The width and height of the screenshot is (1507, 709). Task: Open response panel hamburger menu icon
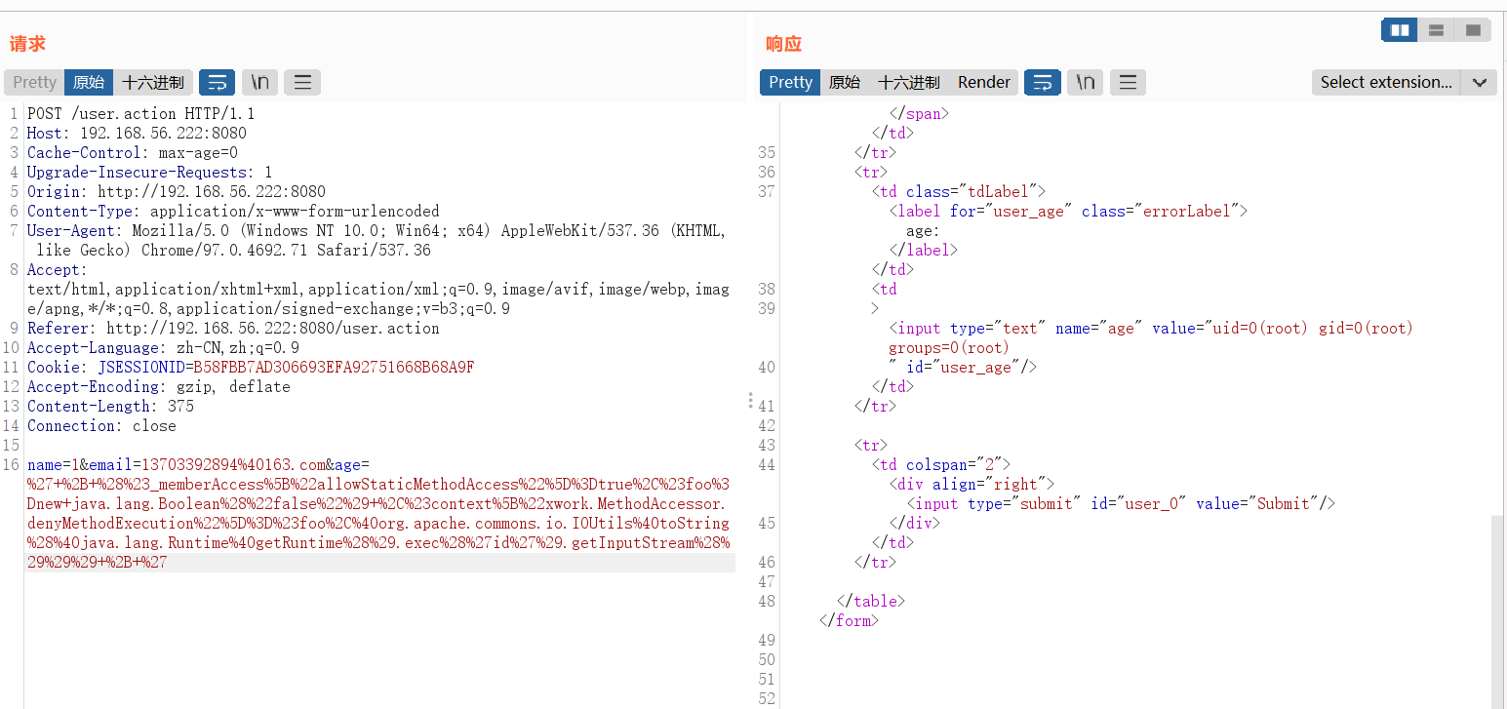coord(1128,82)
